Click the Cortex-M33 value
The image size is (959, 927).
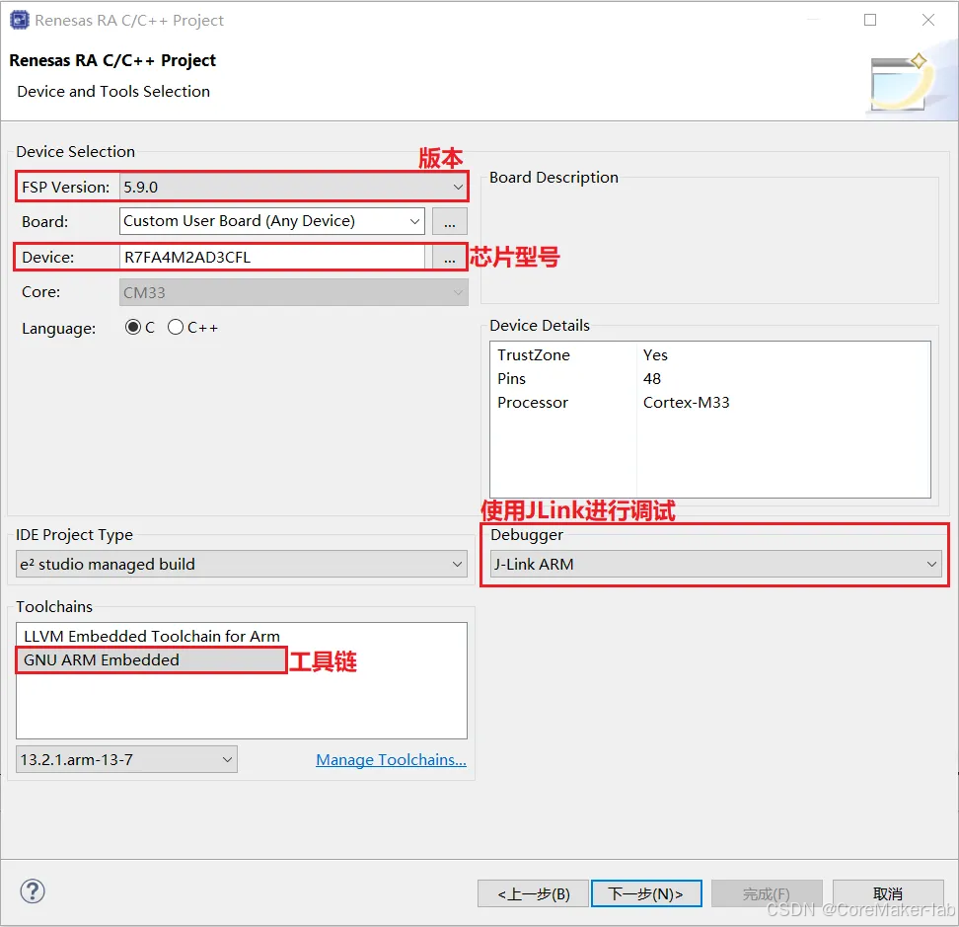687,403
